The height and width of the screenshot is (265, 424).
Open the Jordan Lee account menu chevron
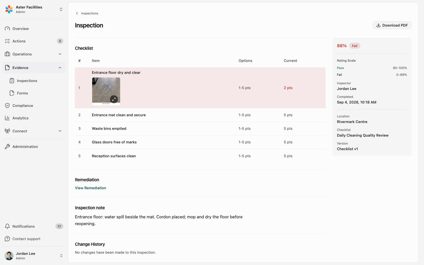coord(61,256)
